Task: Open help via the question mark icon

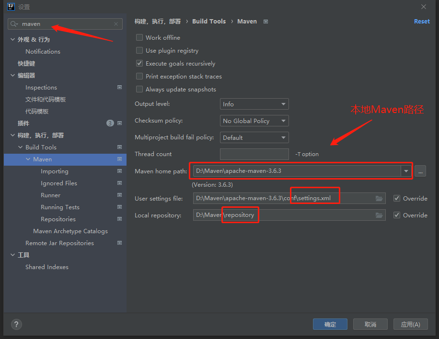Action: click(x=16, y=324)
